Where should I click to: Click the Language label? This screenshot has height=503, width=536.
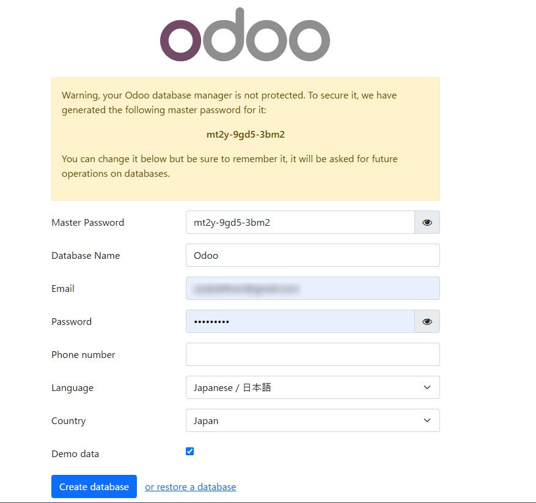pos(73,388)
